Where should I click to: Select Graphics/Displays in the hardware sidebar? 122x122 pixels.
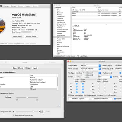63,30
